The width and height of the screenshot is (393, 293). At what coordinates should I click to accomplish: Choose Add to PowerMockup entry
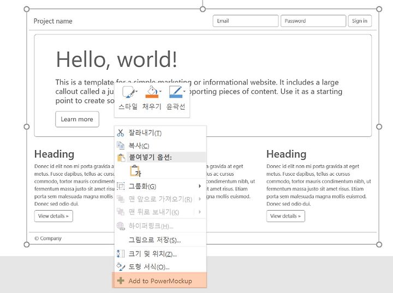click(x=159, y=280)
